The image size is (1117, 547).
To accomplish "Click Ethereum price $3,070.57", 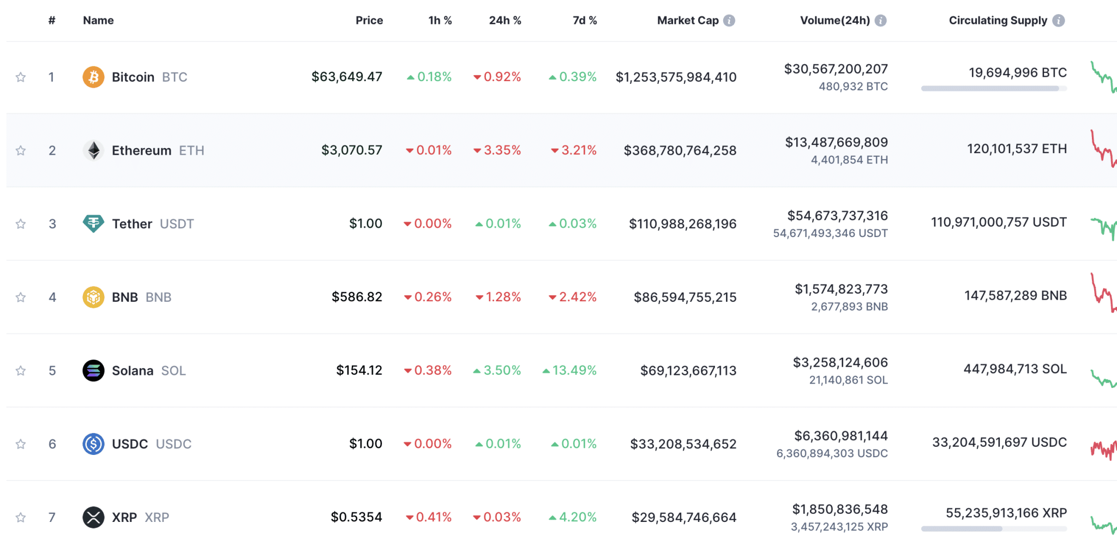I will click(x=352, y=150).
